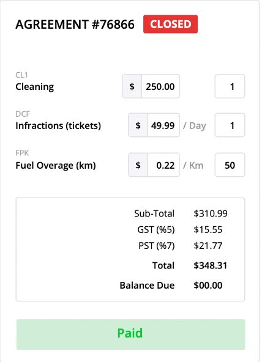Image resolution: width=262 pixels, height=362 pixels.
Task: Click the Cleaning line item label
Action: tap(35, 87)
